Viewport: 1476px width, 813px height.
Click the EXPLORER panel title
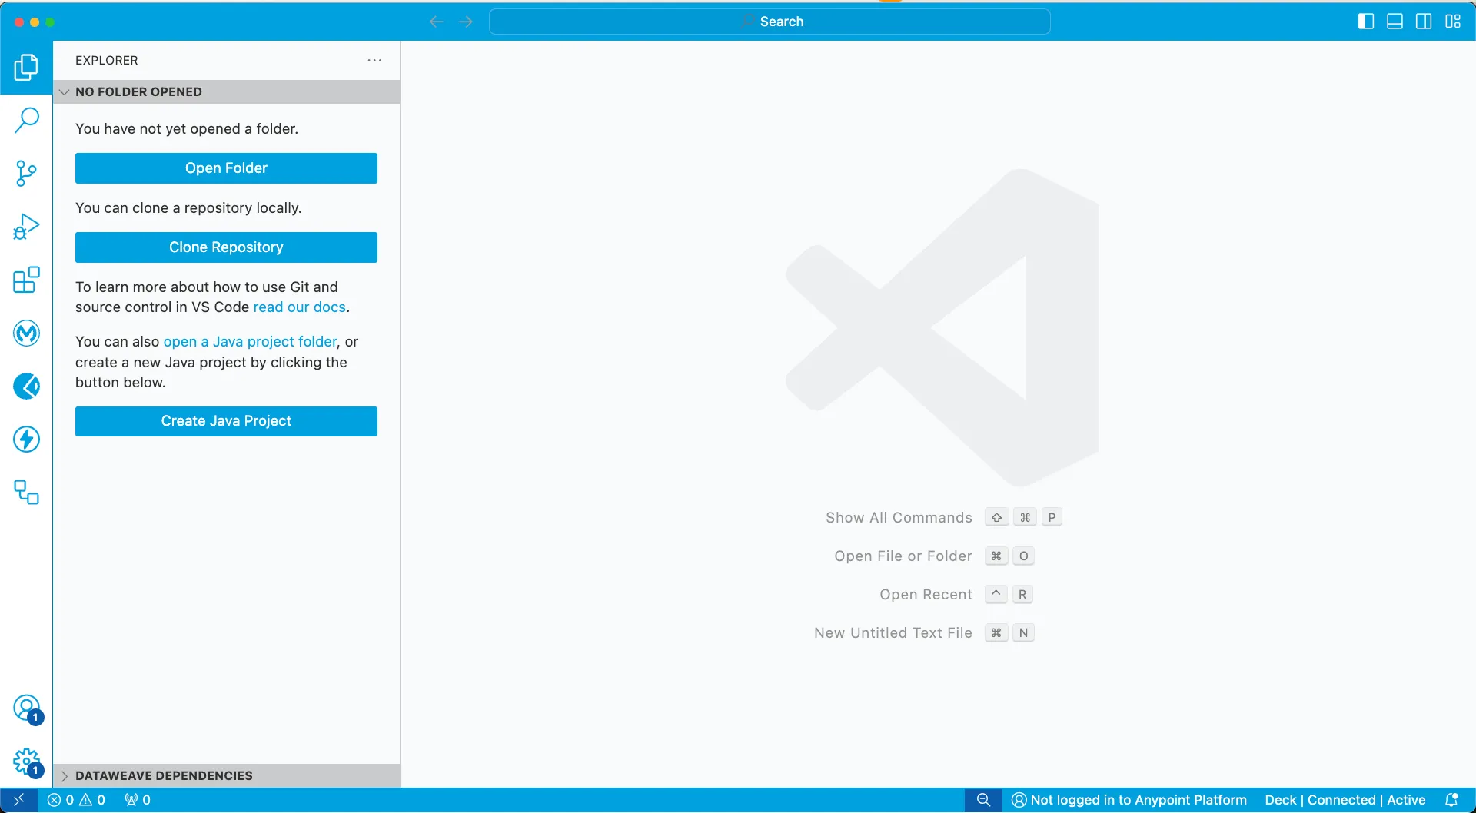(x=107, y=60)
